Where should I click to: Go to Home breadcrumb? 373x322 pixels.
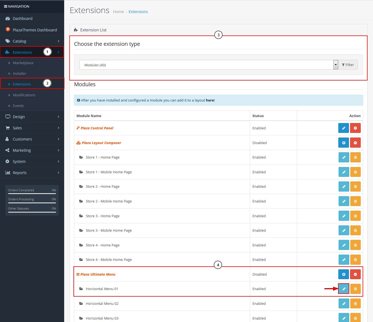tap(119, 12)
